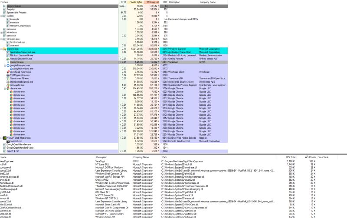This screenshot has width=347, height=218.
Task: Click the googledrivesync.exe icon with PID 14072
Action: tap(8, 65)
